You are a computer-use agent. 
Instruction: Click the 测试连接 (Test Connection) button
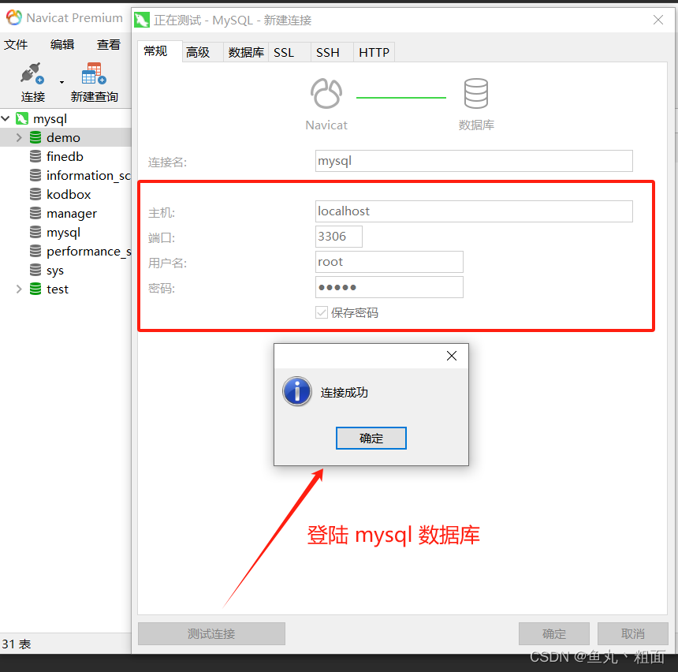[211, 633]
